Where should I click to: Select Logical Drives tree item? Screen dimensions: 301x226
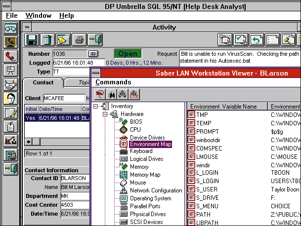tap(146, 159)
